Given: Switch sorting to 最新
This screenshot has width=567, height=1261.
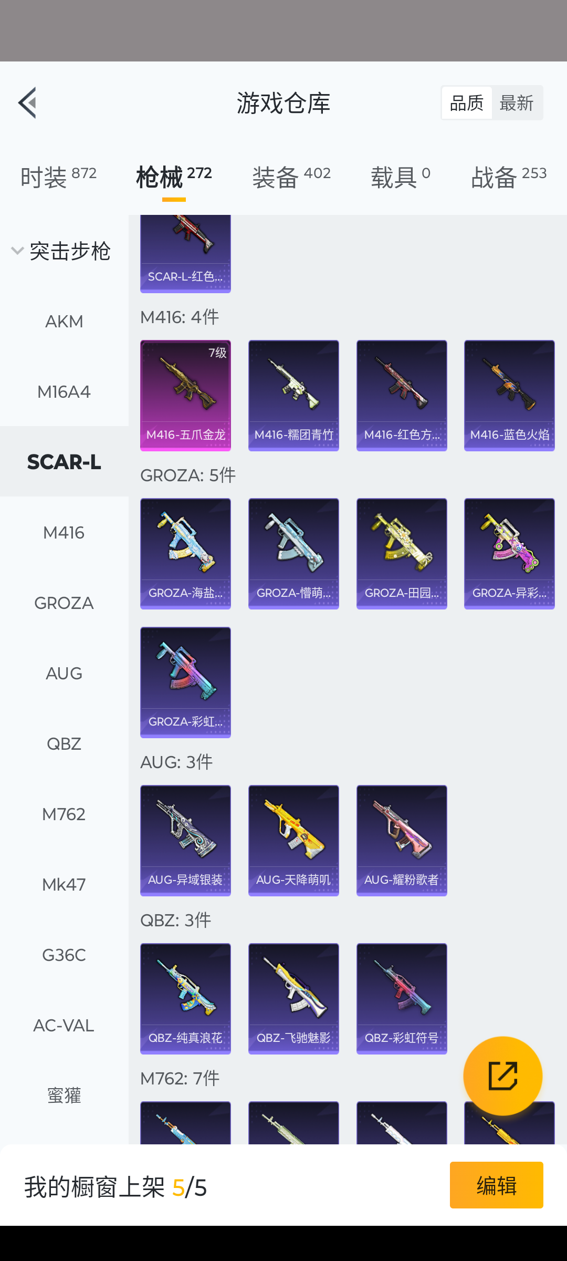Looking at the screenshot, I should coord(517,103).
